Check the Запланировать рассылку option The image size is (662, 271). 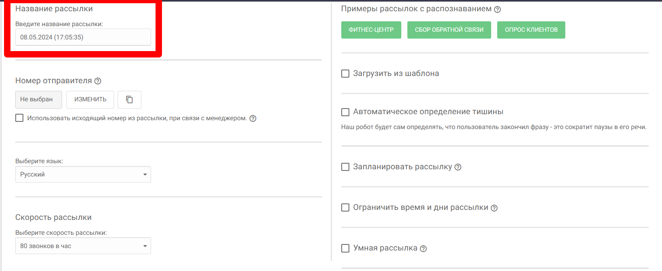345,167
